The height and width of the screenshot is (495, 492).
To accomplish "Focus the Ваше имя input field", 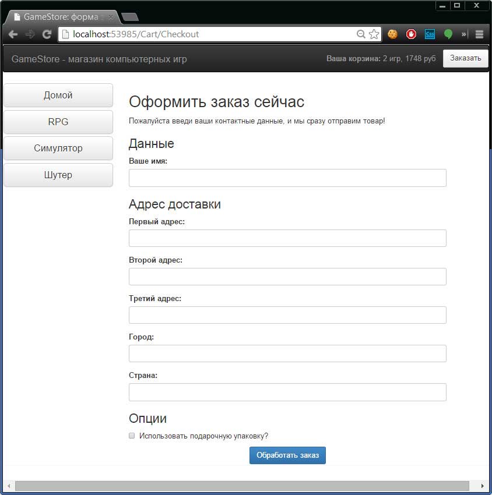I will (287, 178).
